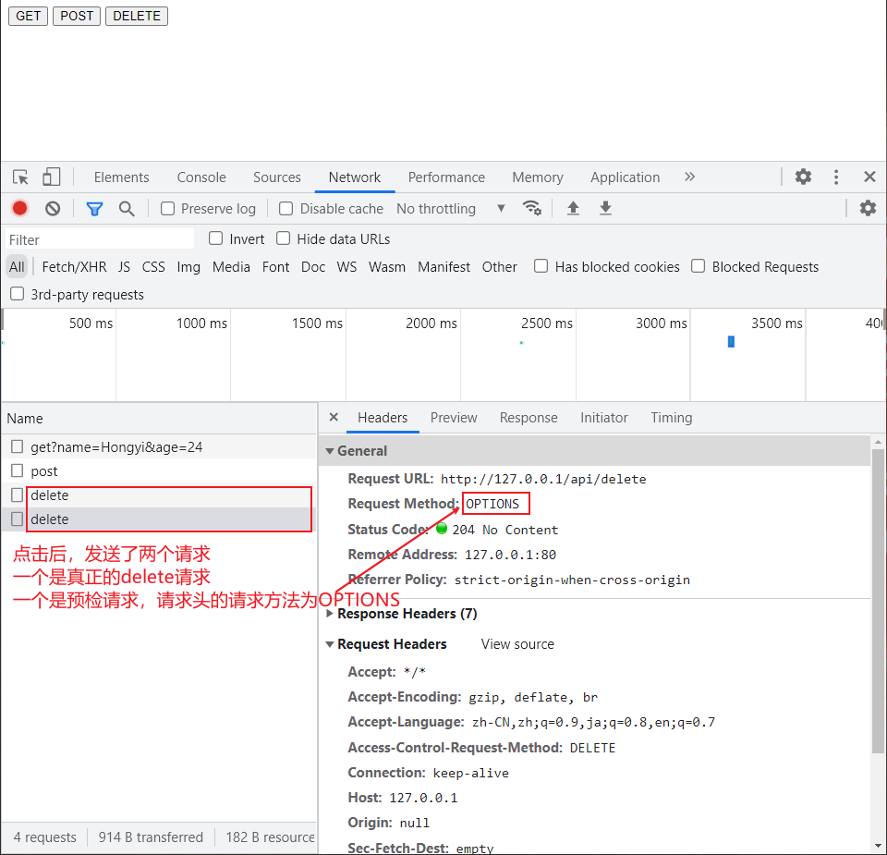Tick the Hide data URLs checkbox
The image size is (887, 855).
(284, 238)
